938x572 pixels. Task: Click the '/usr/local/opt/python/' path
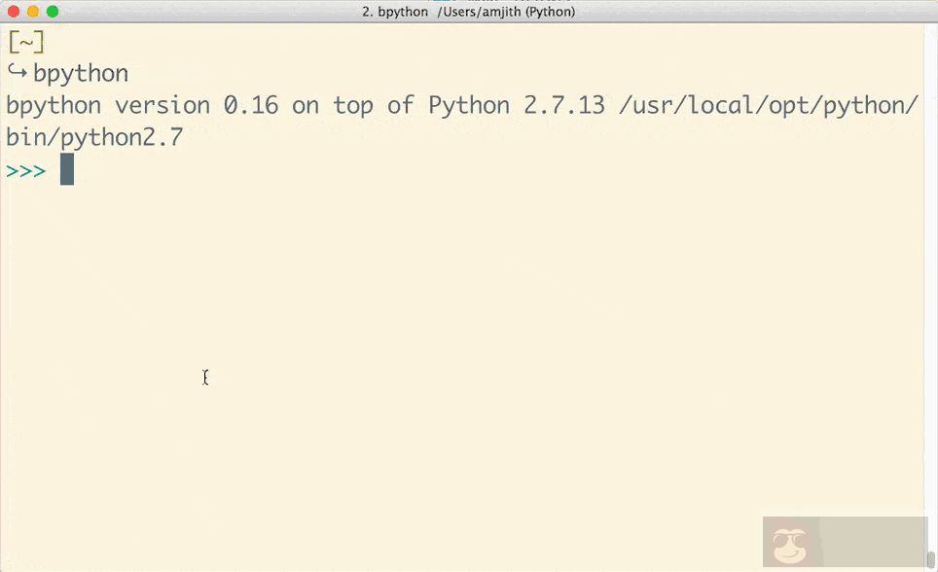click(768, 105)
